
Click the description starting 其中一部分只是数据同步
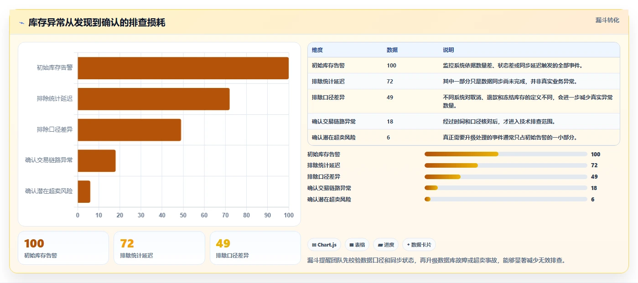click(510, 81)
